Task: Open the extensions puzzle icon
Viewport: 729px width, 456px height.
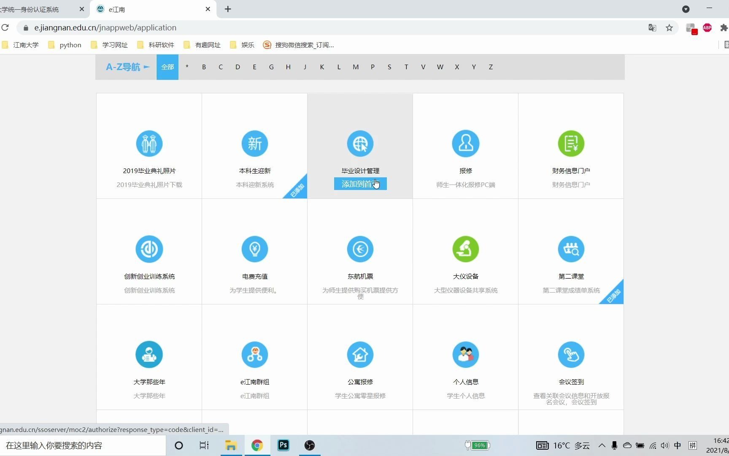Action: pos(724,28)
